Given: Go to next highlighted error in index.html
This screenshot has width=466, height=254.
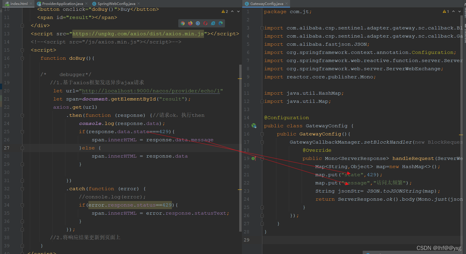Looking at the screenshot, I should 238,11.
